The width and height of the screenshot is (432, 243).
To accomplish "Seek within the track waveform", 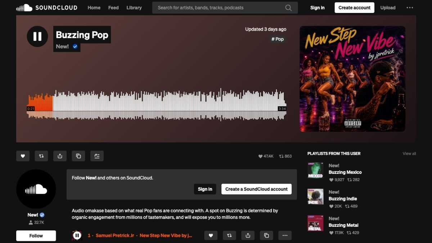I will point(157,104).
